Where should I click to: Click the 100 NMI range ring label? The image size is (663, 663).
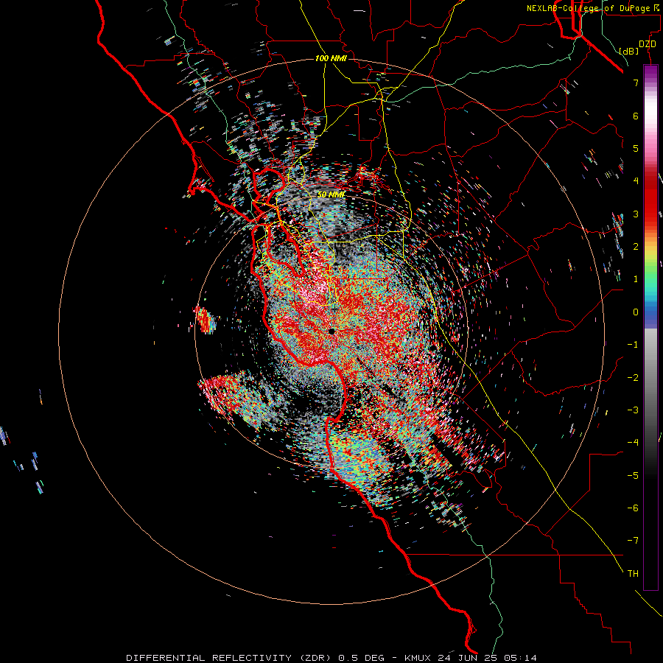331,58
